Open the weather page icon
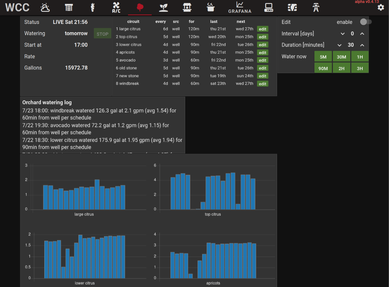 [x=45, y=8]
